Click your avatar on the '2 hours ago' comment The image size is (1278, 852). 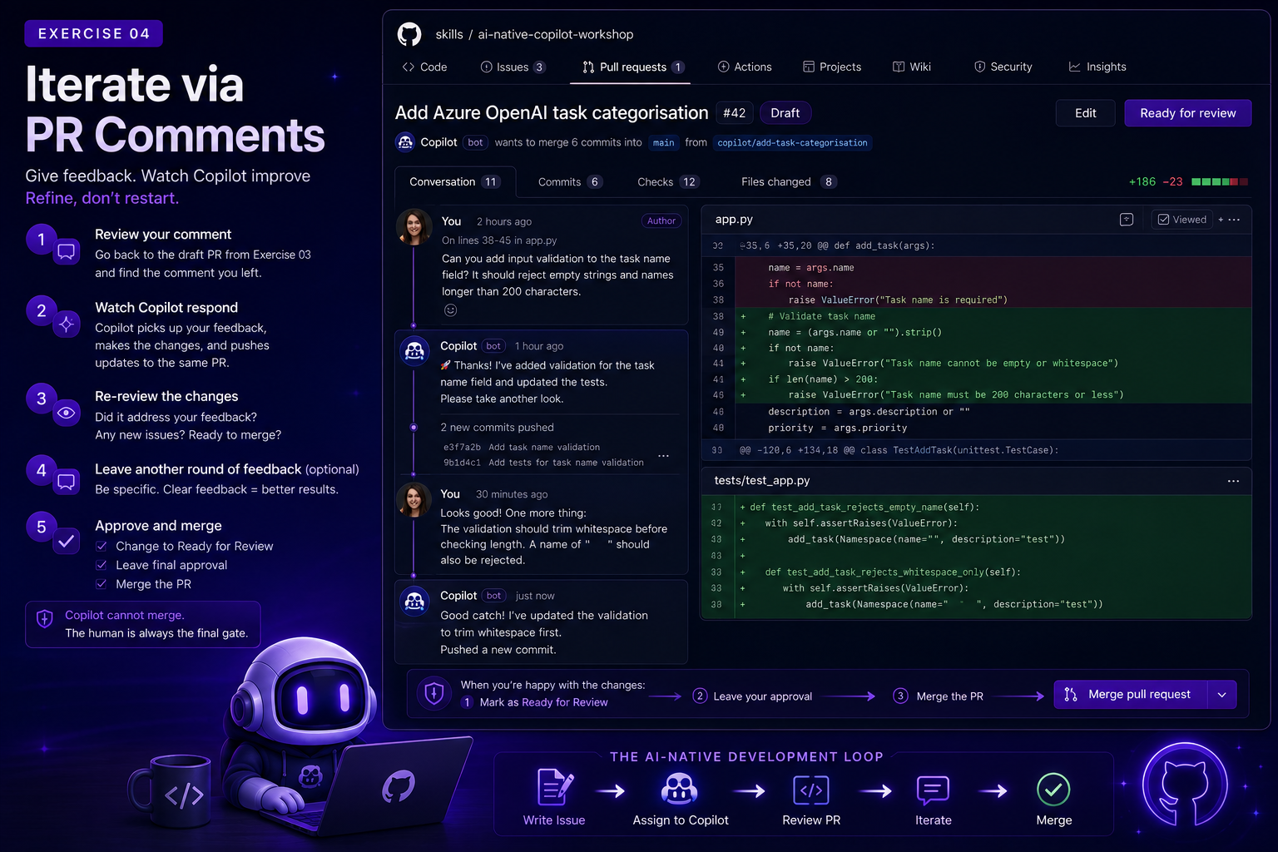tap(414, 227)
